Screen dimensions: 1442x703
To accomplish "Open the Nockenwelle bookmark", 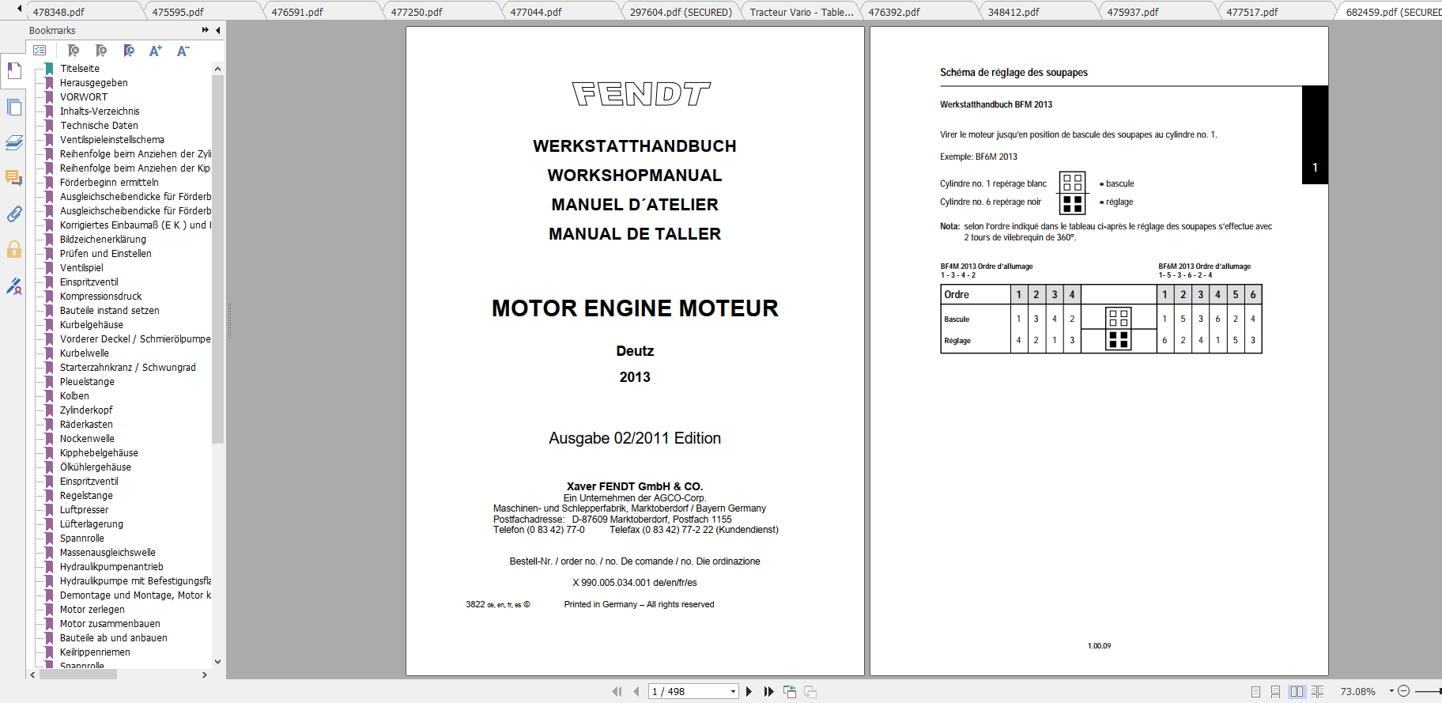I will click(x=87, y=439).
